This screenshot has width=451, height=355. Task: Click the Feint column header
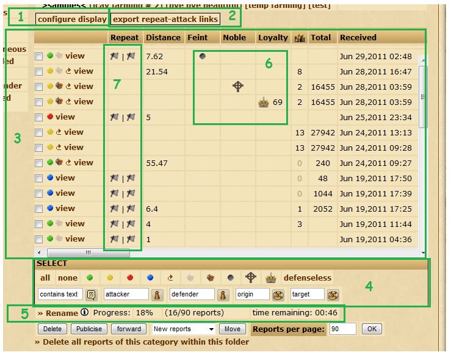pos(197,38)
